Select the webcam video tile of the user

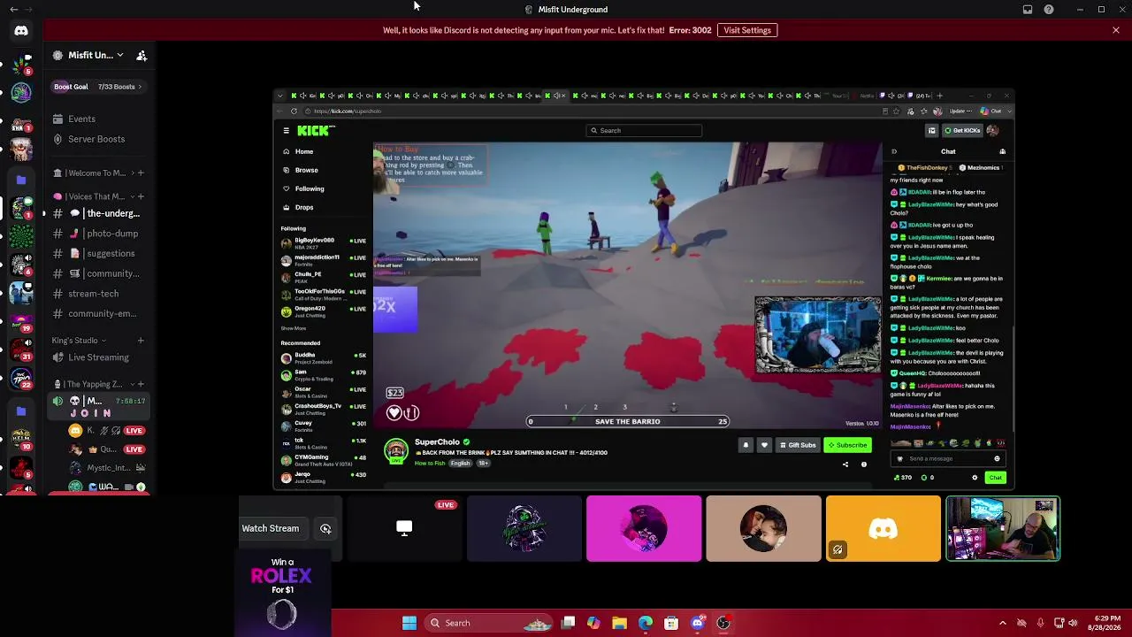coord(1003,528)
